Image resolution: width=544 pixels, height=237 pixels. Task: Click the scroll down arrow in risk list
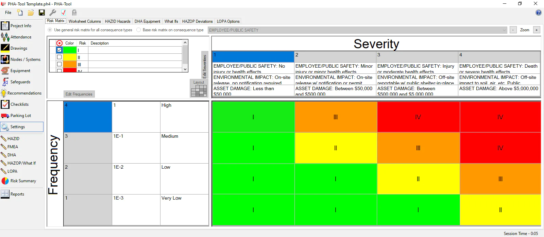[185, 69]
